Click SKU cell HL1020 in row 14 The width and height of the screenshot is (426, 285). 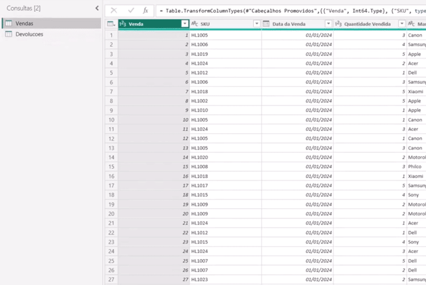click(x=225, y=157)
